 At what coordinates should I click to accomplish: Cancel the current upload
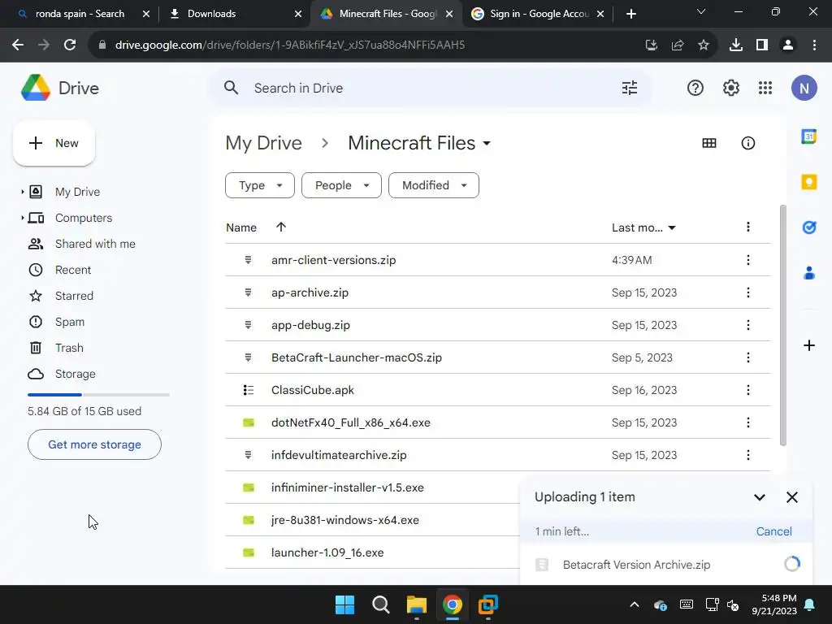(773, 531)
